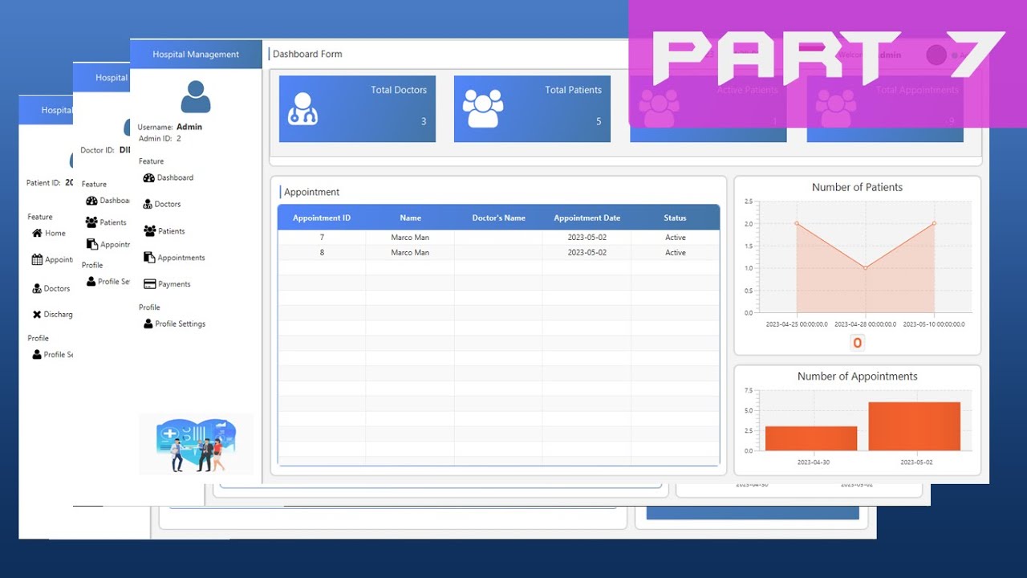
Task: Click the Payments card icon in sidebar
Action: [149, 284]
